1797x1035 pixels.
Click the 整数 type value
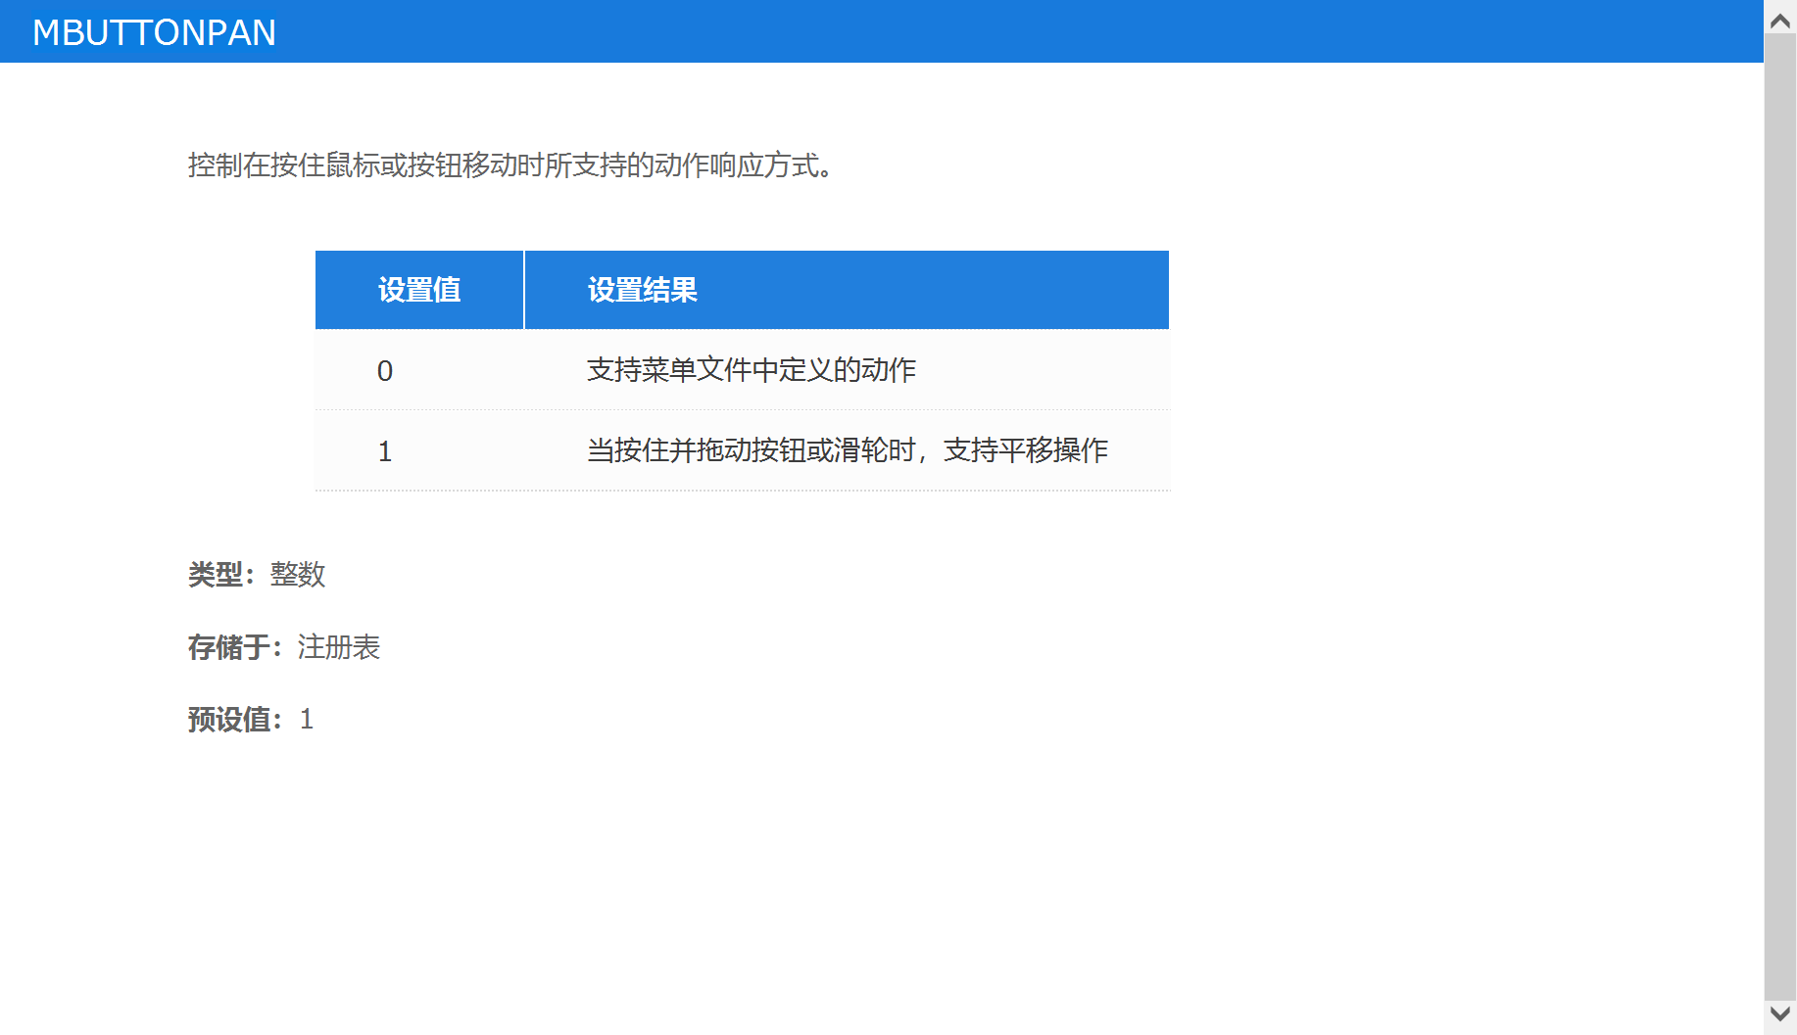(x=298, y=574)
